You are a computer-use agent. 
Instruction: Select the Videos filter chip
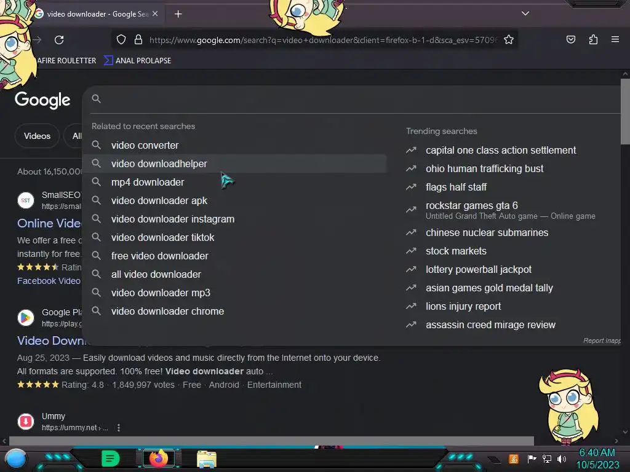pyautogui.click(x=37, y=136)
